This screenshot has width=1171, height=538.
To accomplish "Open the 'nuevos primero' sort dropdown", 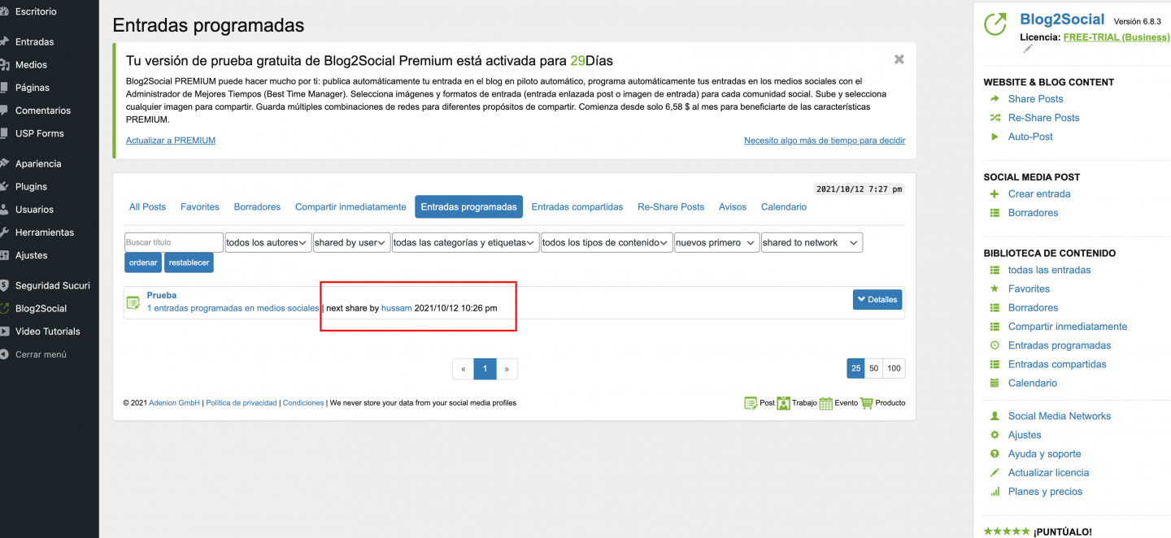I will [716, 242].
